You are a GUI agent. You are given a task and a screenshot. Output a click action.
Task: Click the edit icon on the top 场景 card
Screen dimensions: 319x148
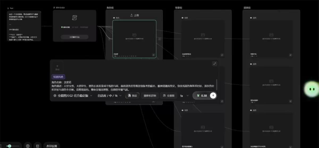point(222,55)
